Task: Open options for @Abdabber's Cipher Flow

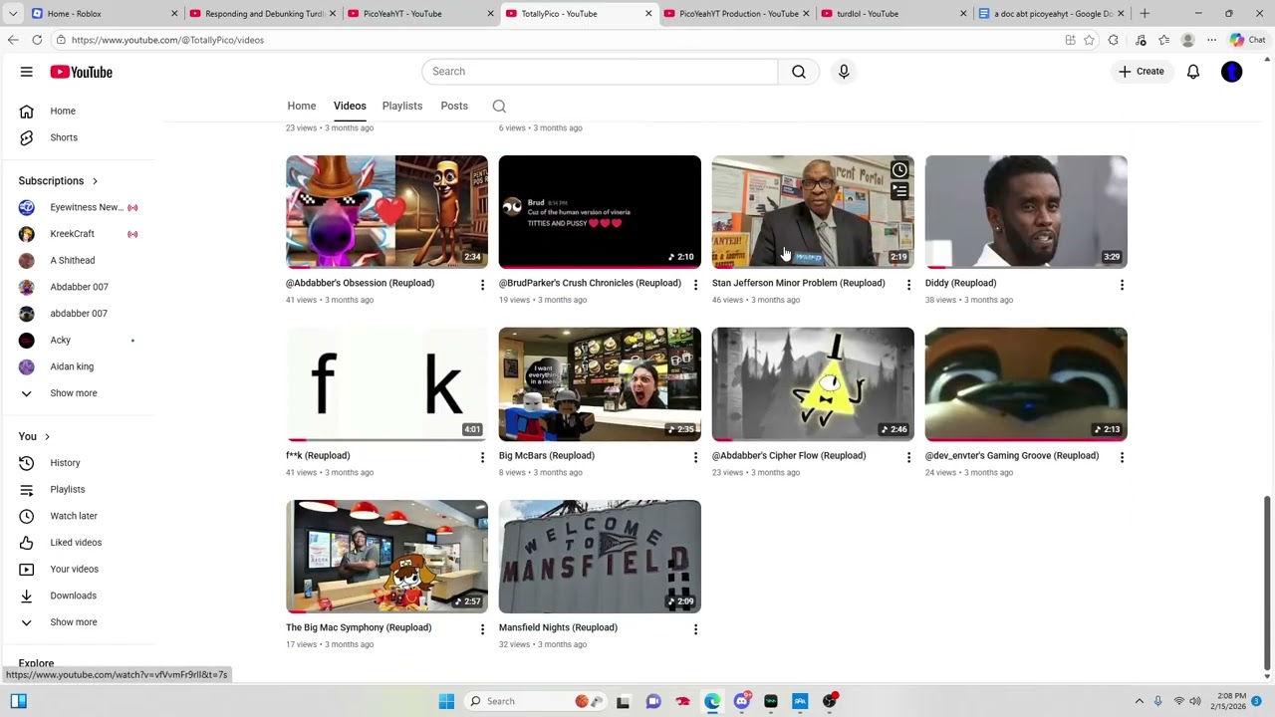Action: point(908,458)
